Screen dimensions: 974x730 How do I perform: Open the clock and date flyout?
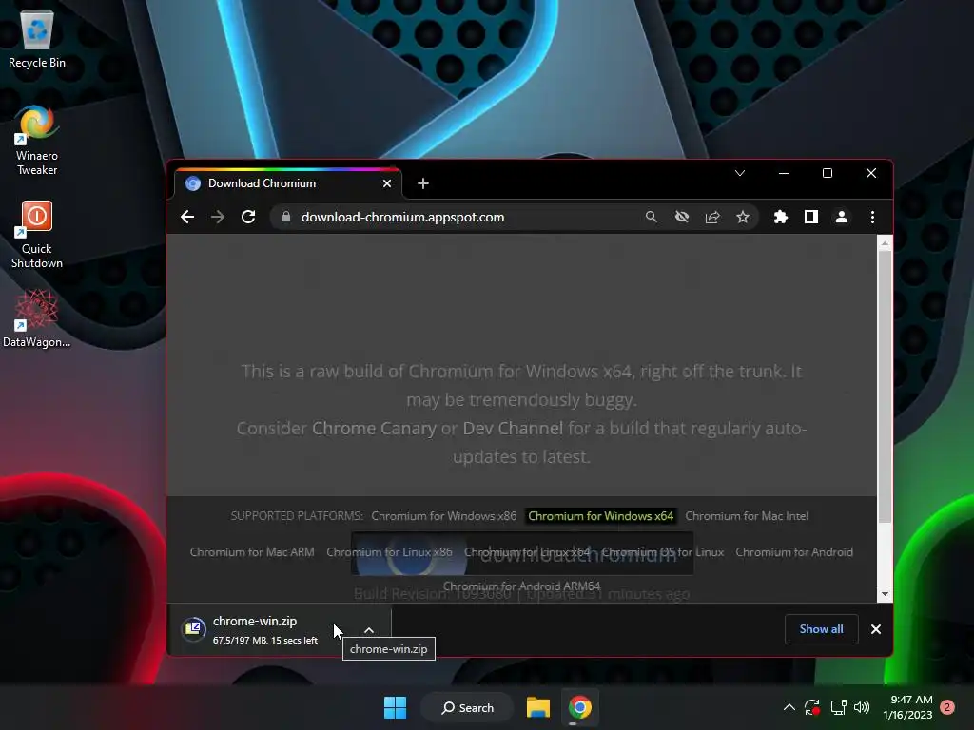pos(907,707)
